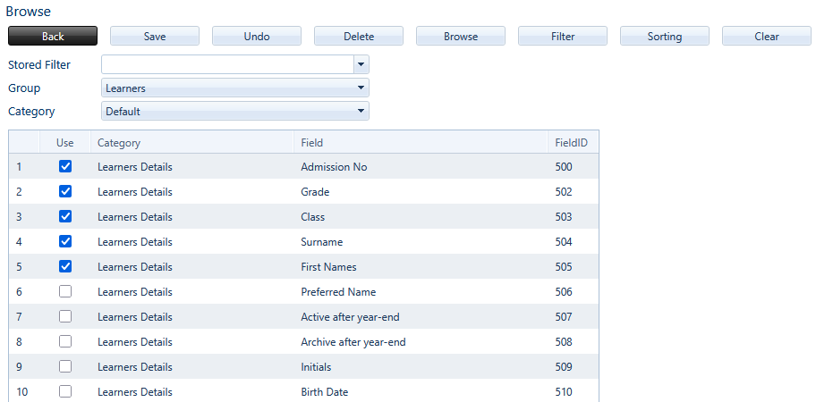
Task: Select row number 10 header
Action: tap(24, 390)
